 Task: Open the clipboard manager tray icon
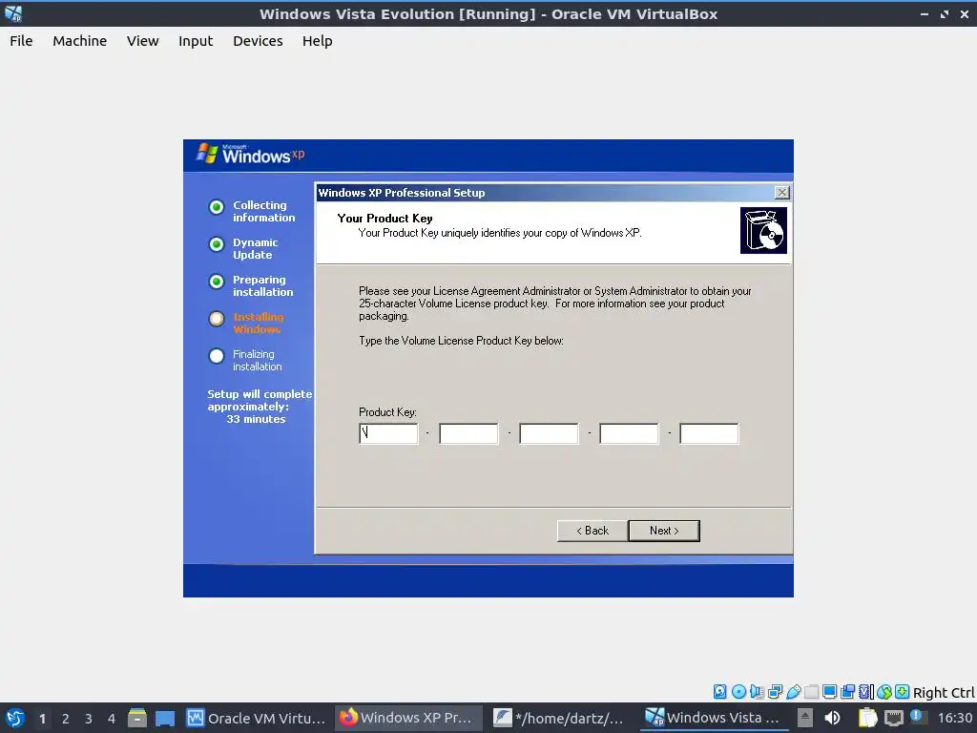pos(867,718)
